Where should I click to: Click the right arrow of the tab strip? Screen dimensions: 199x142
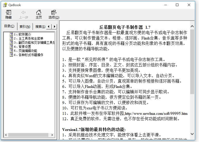click(55, 27)
